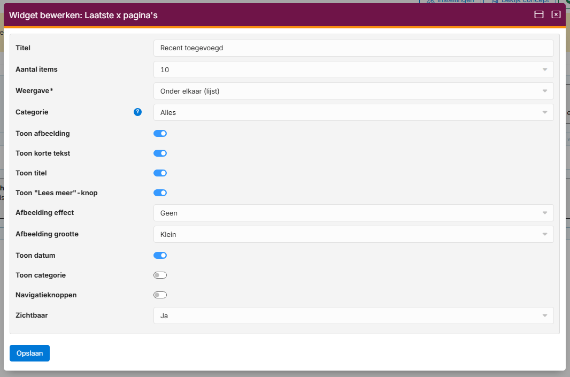
Task: Open the Zichtbaar dropdown set to Ja
Action: (353, 316)
